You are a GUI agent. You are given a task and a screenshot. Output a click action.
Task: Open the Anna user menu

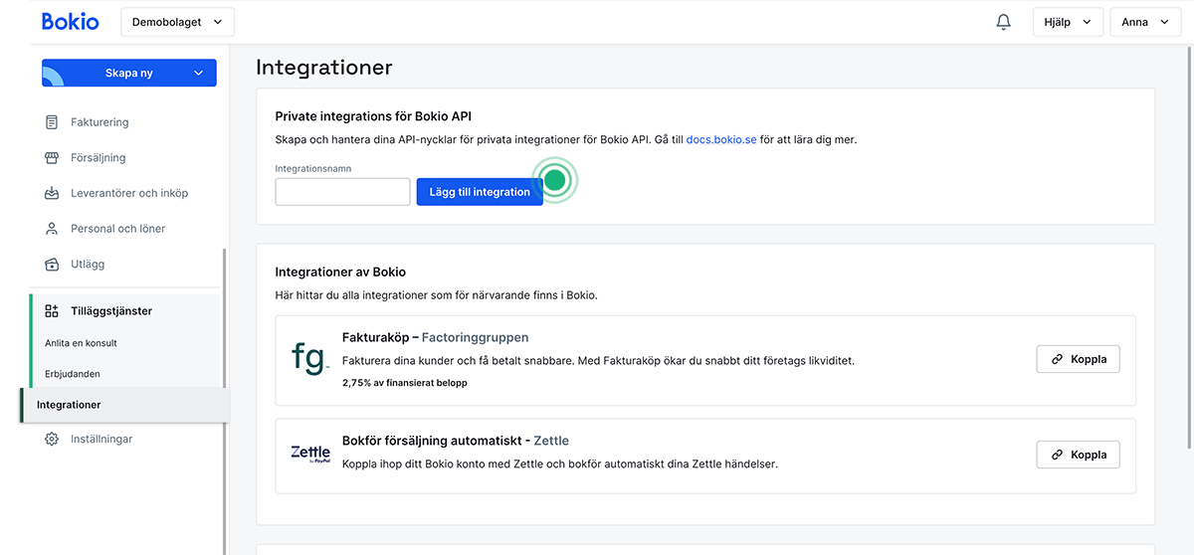pos(1144,22)
